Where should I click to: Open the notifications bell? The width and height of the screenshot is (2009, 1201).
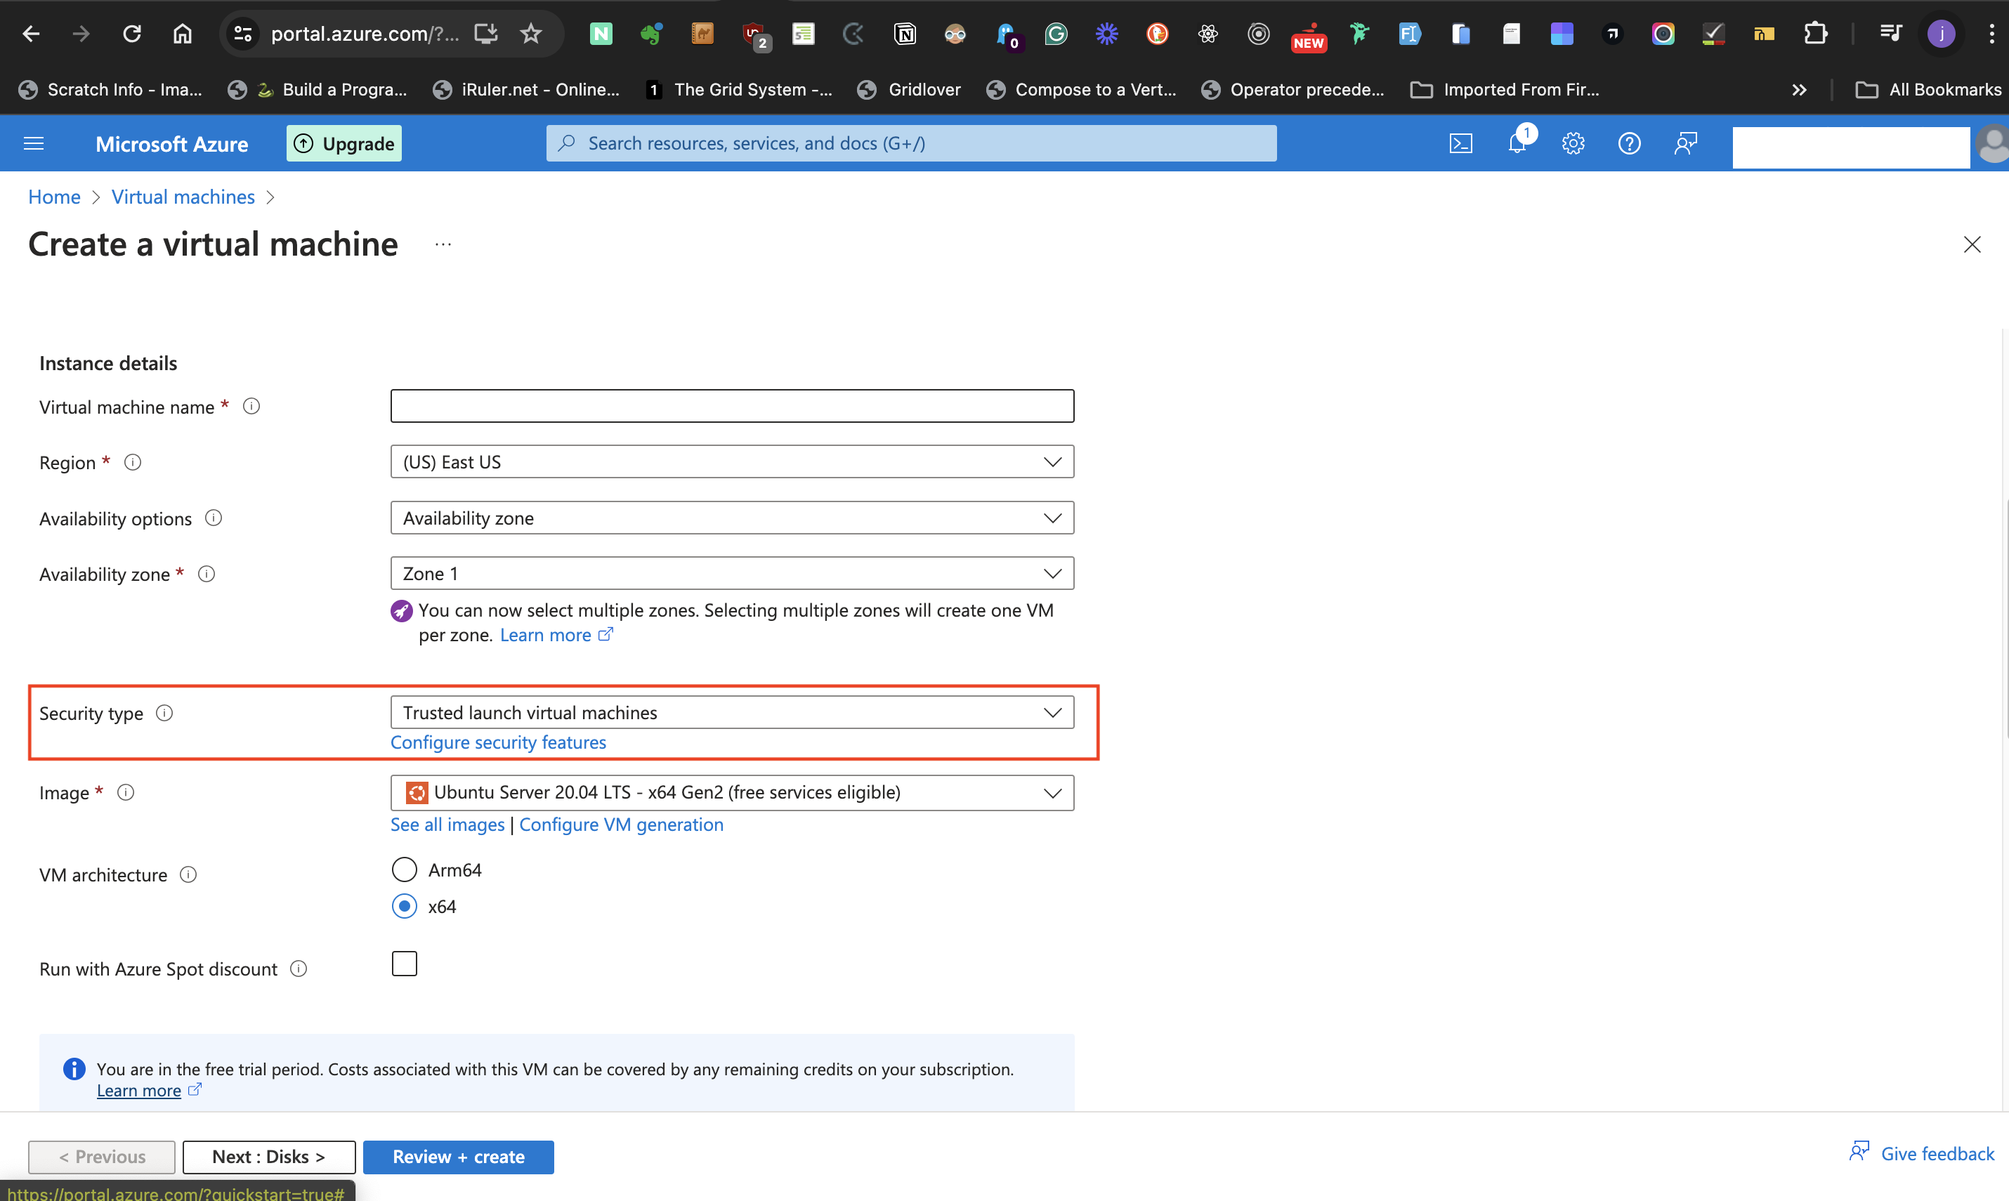(1517, 143)
